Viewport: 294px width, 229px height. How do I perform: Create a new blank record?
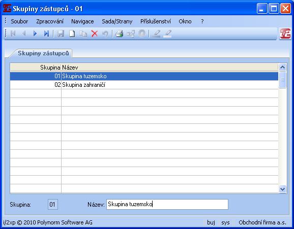coord(72,34)
